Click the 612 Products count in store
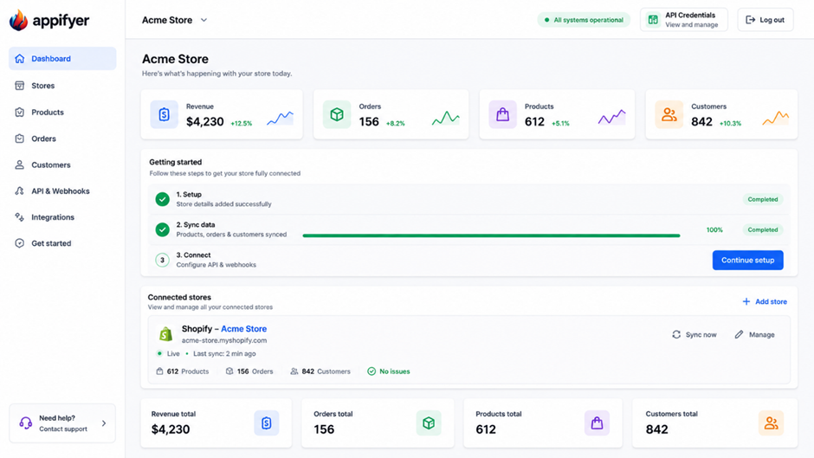Screen dimensions: 814x458 [x=183, y=371]
